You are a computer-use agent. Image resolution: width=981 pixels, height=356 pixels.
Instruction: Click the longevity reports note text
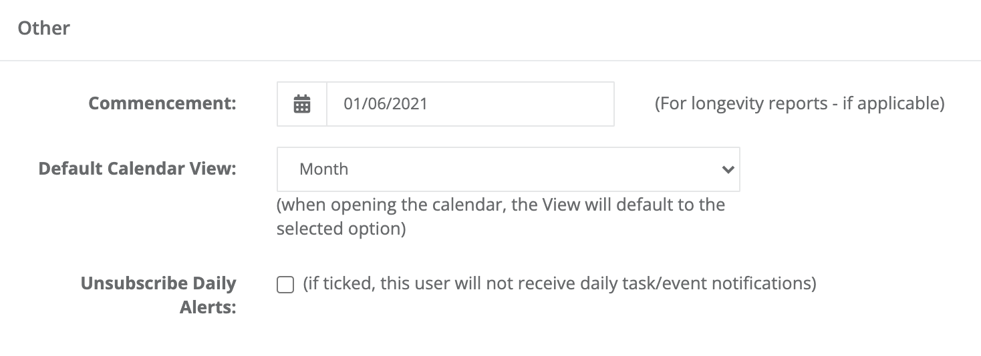[800, 104]
